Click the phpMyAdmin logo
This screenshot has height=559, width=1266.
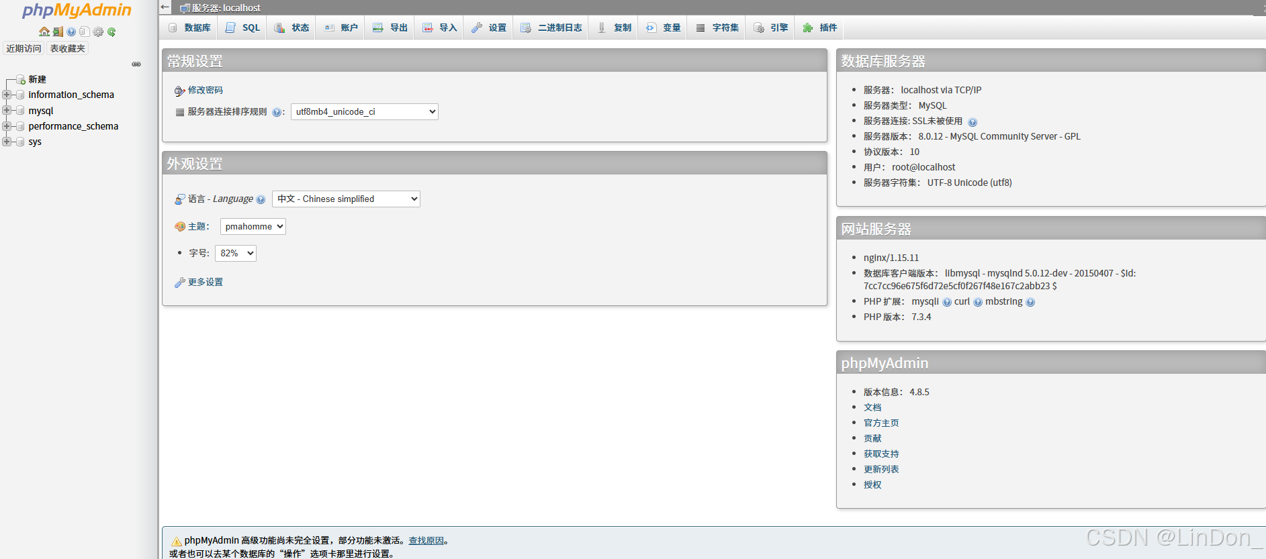pos(77,11)
